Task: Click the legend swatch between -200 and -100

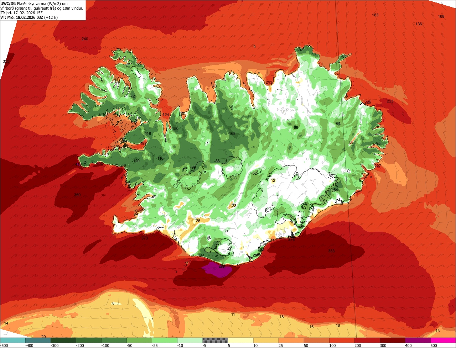Action: click(x=88, y=340)
